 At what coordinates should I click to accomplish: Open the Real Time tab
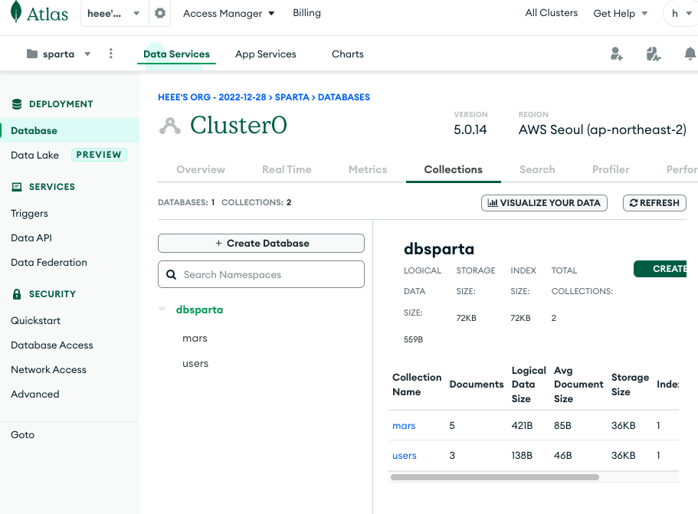coord(287,169)
